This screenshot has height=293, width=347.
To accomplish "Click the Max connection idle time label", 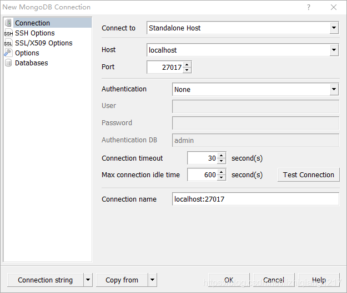I will click(x=141, y=174).
